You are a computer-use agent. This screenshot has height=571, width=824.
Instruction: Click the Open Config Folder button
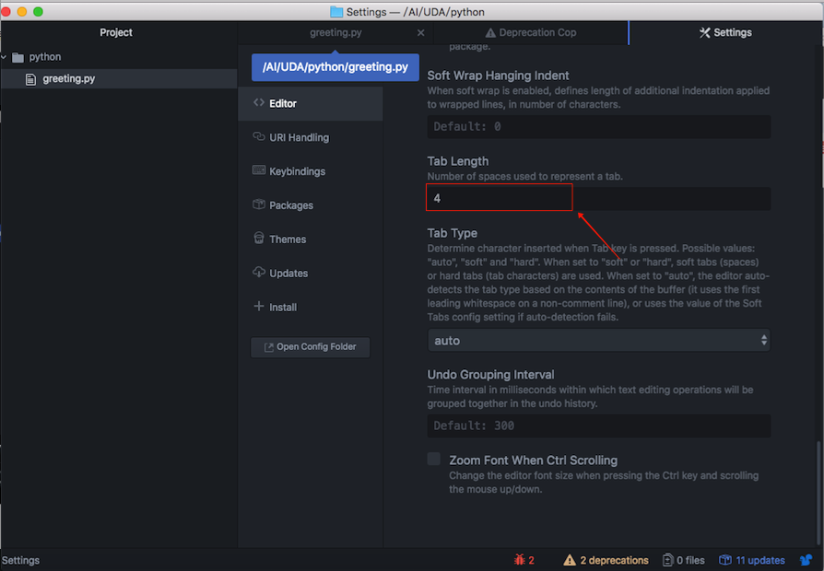pos(310,347)
